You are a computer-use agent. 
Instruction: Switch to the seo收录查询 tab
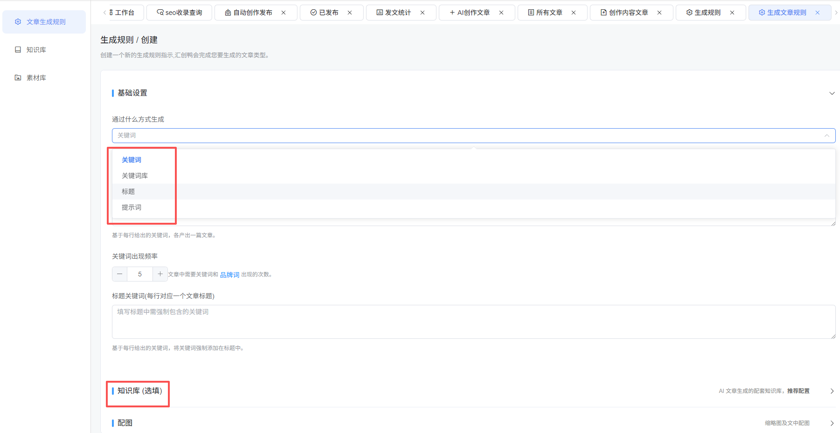pos(180,13)
